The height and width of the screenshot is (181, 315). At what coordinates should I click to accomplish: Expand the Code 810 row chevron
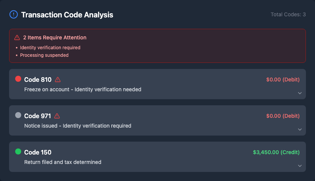[299, 93]
